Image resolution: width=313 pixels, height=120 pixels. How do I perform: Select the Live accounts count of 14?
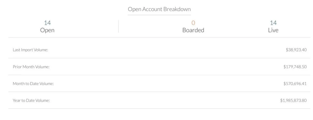[x=273, y=23]
